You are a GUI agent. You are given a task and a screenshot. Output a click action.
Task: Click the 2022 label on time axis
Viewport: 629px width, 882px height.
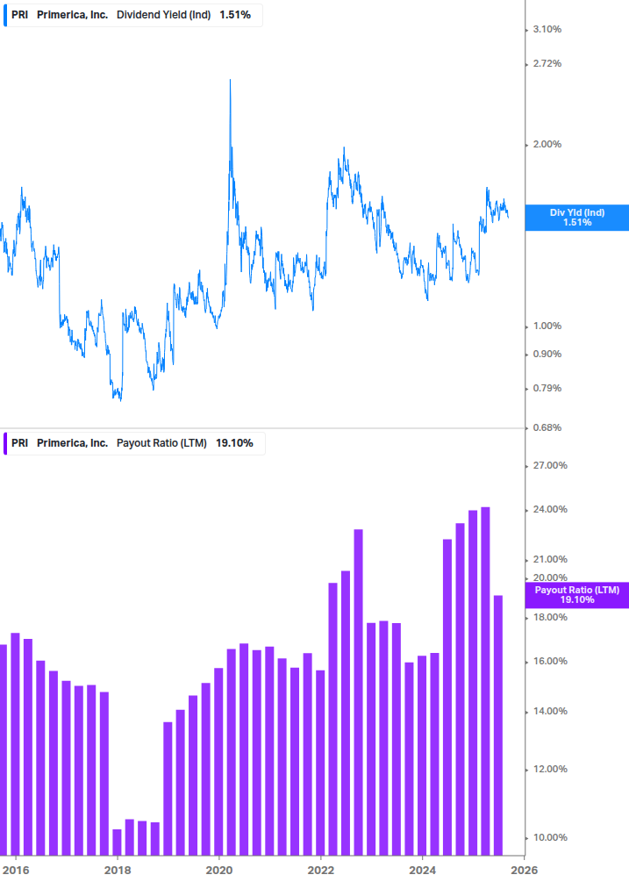[320, 870]
